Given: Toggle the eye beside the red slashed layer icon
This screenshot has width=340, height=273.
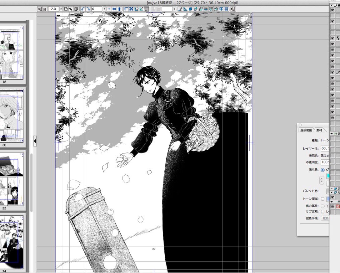Looking at the screenshot, I should click(x=332, y=207).
